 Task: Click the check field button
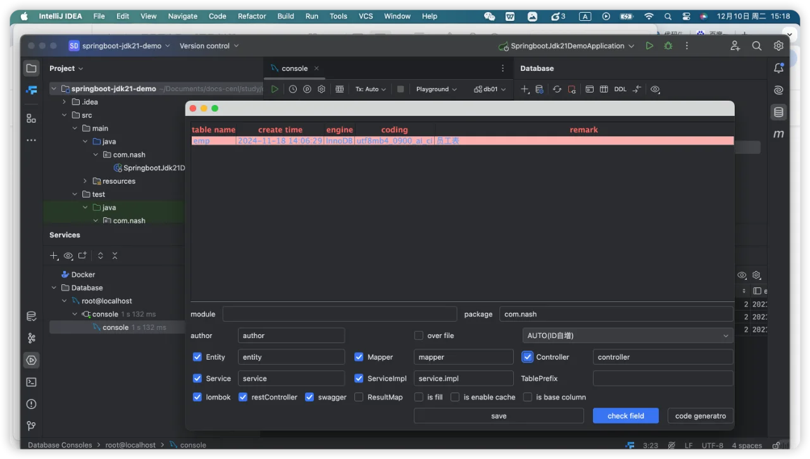626,416
